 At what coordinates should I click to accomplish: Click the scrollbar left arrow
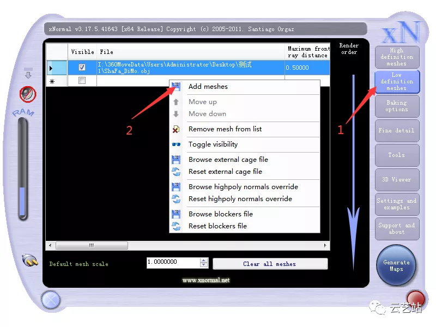point(50,246)
